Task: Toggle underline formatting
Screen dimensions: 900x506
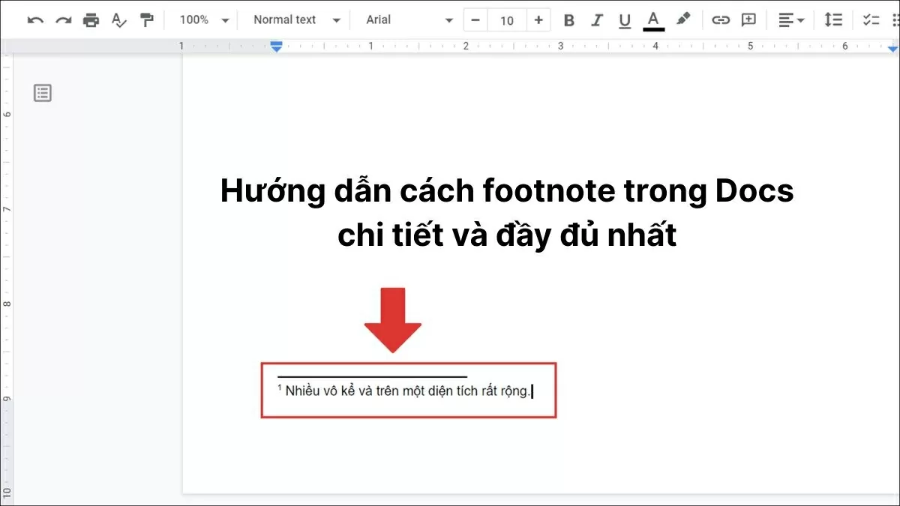Action: (625, 19)
